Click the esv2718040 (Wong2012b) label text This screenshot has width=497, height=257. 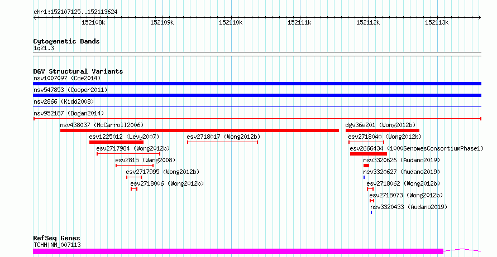(x=385, y=137)
